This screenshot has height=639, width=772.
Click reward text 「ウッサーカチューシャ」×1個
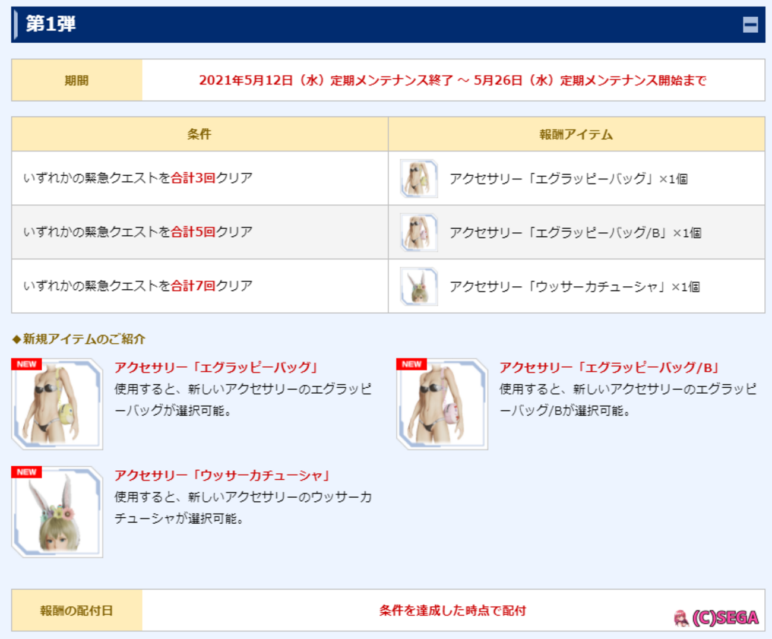tap(575, 287)
